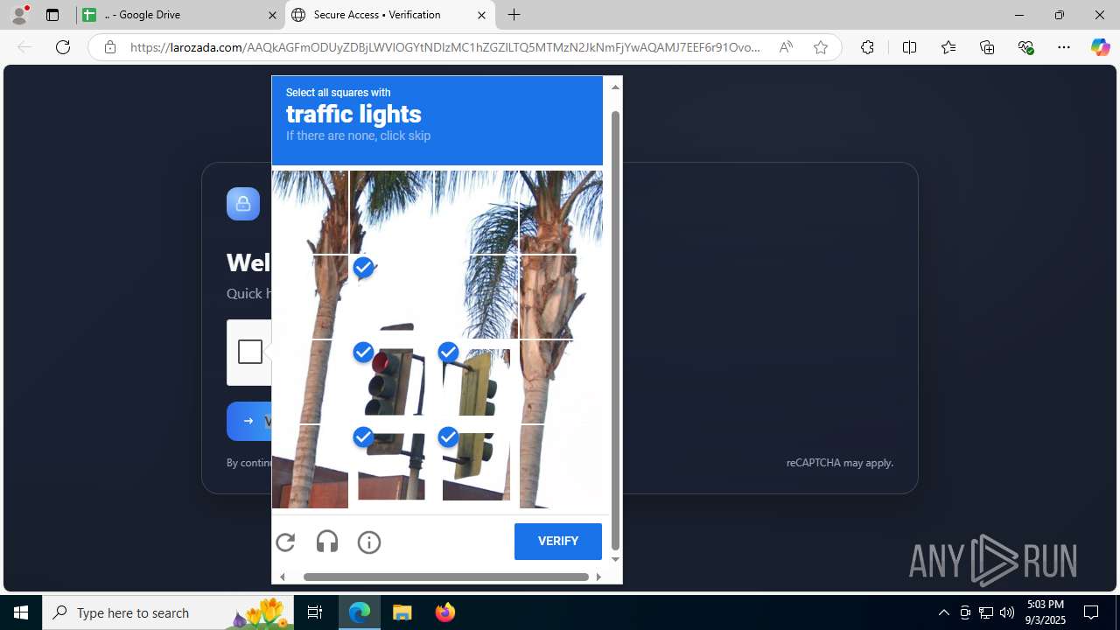This screenshot has height=630, width=1120.
Task: Open Settings and more ellipsis menu
Action: [1064, 47]
